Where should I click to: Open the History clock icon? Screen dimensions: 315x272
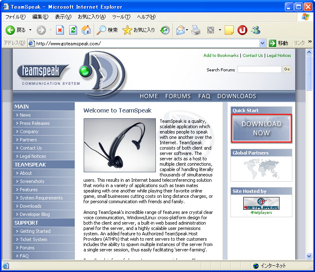pos(165,30)
